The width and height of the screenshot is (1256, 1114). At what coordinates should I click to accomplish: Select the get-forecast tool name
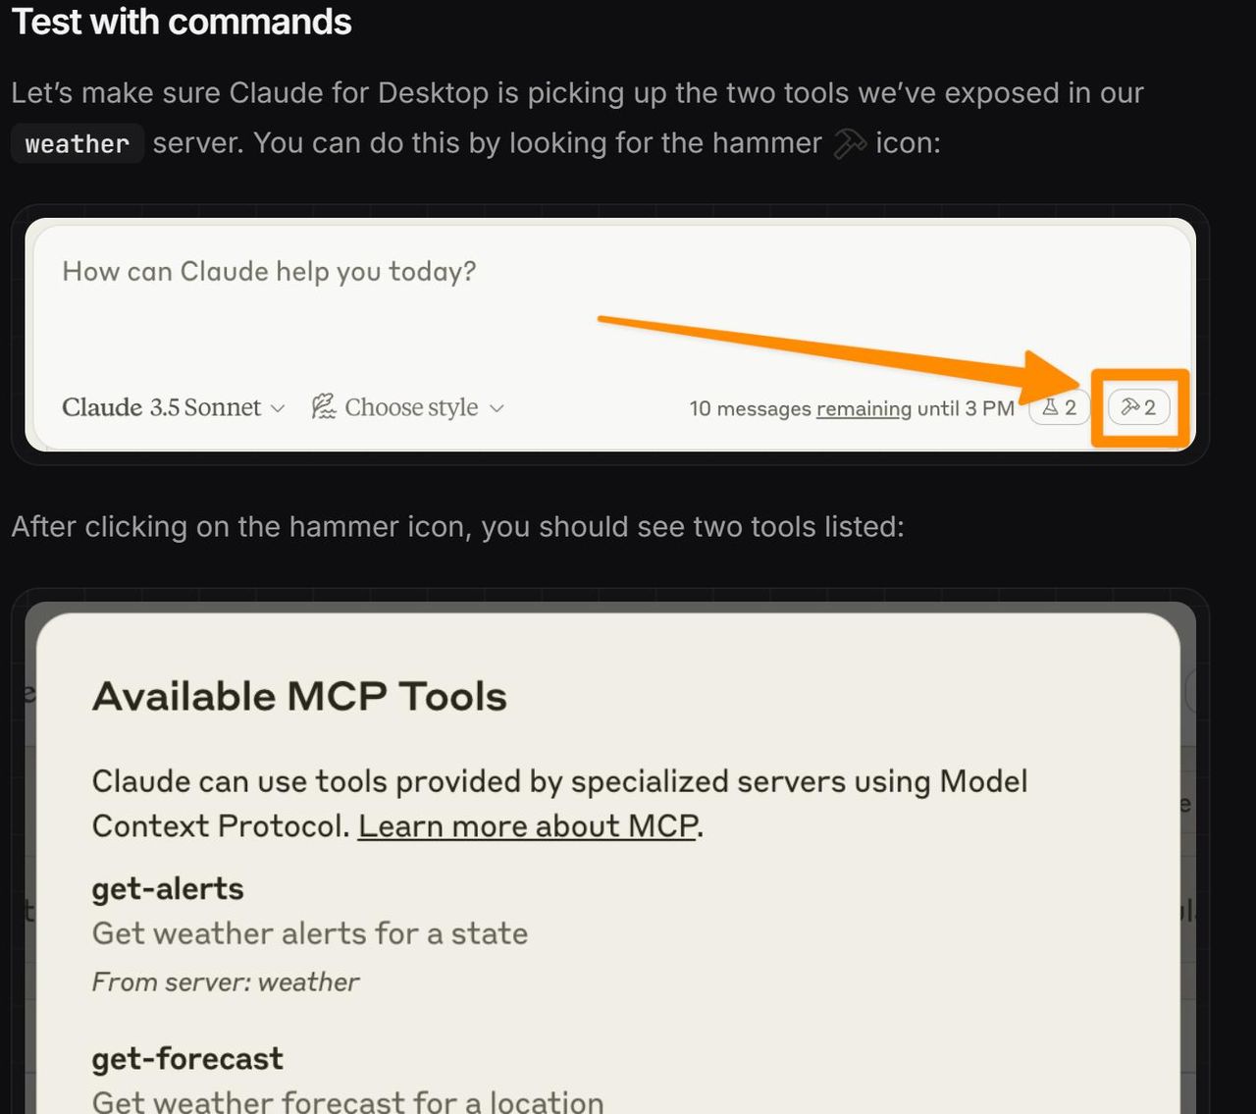[187, 1059]
